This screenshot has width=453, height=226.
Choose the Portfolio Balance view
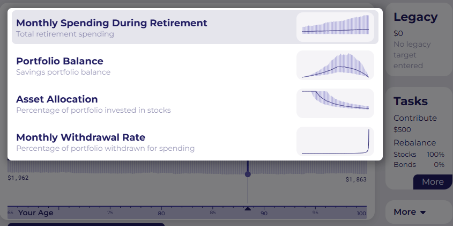click(x=60, y=65)
